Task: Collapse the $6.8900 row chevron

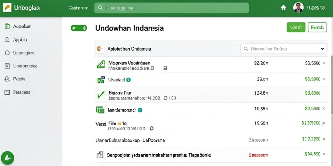Action: pos(324,79)
